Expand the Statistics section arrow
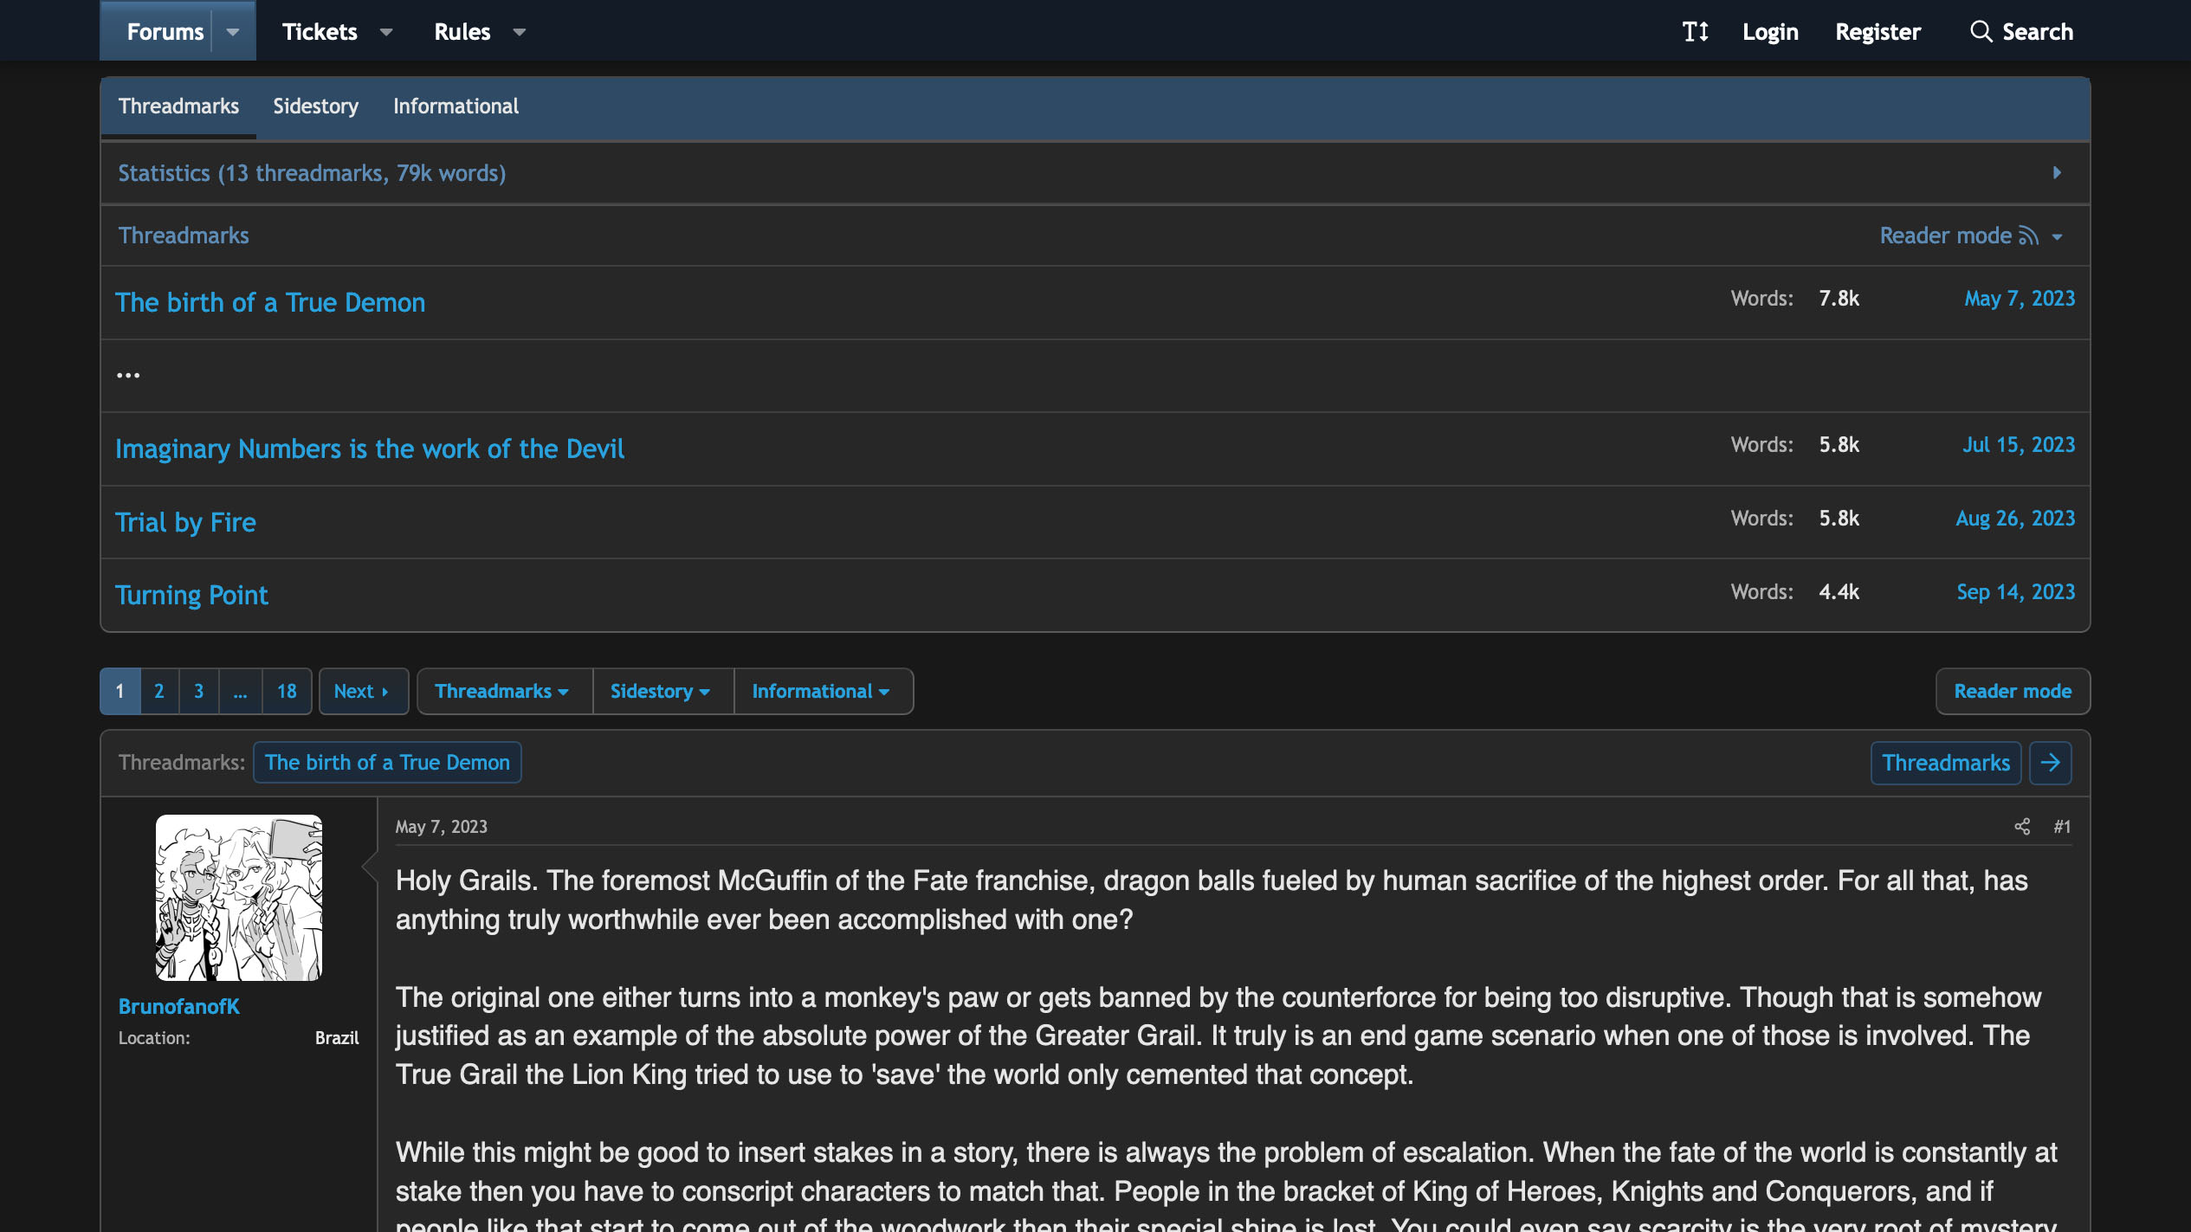Image resolution: width=2191 pixels, height=1232 pixels. [2057, 173]
